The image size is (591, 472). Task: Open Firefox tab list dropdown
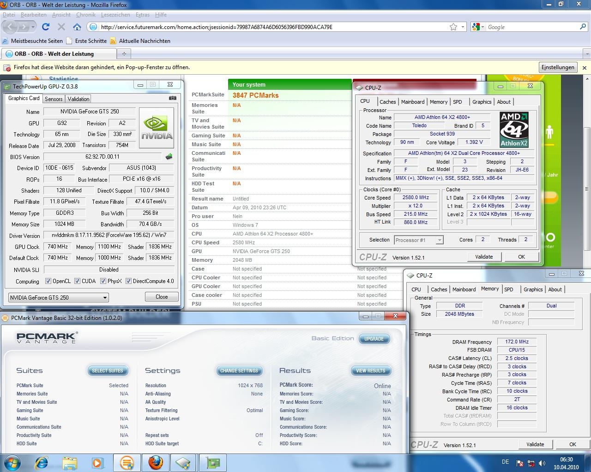586,53
